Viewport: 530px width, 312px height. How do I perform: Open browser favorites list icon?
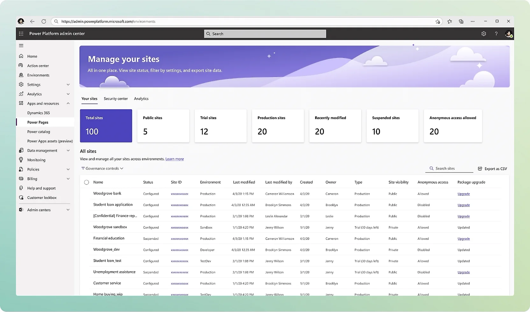click(449, 21)
